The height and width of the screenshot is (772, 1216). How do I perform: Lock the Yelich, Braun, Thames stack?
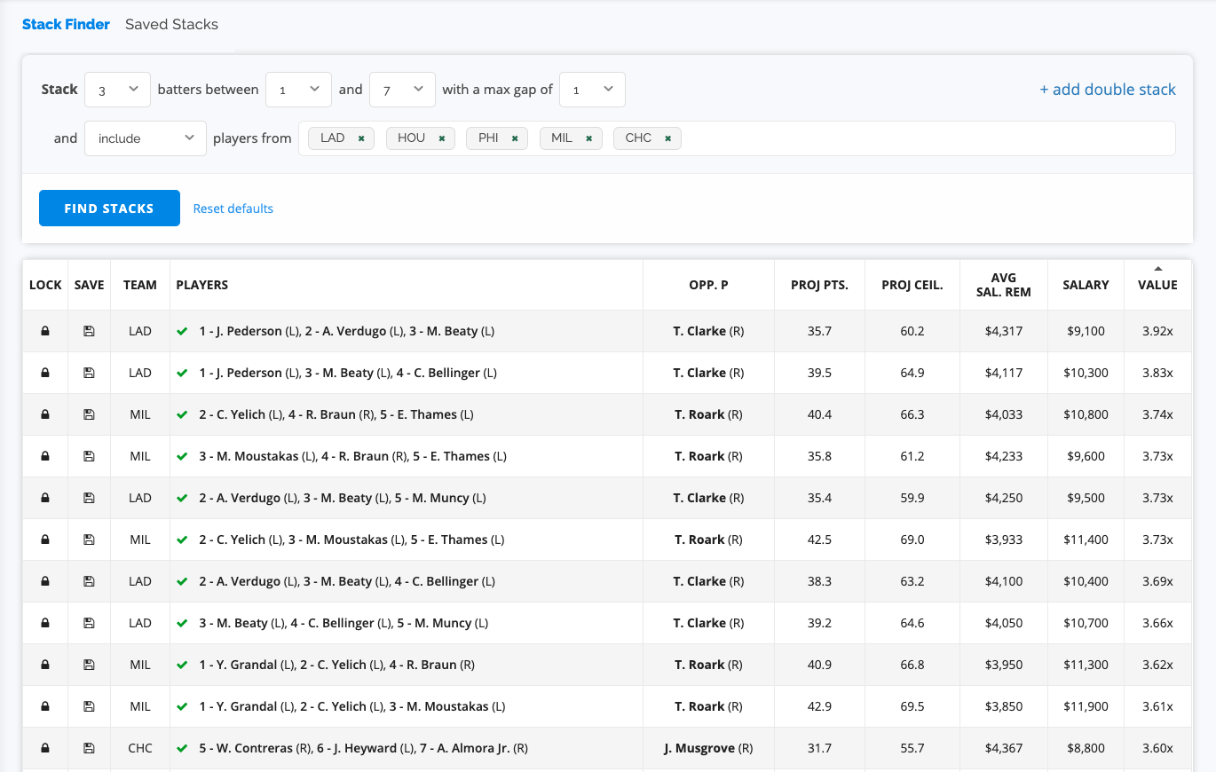point(45,414)
